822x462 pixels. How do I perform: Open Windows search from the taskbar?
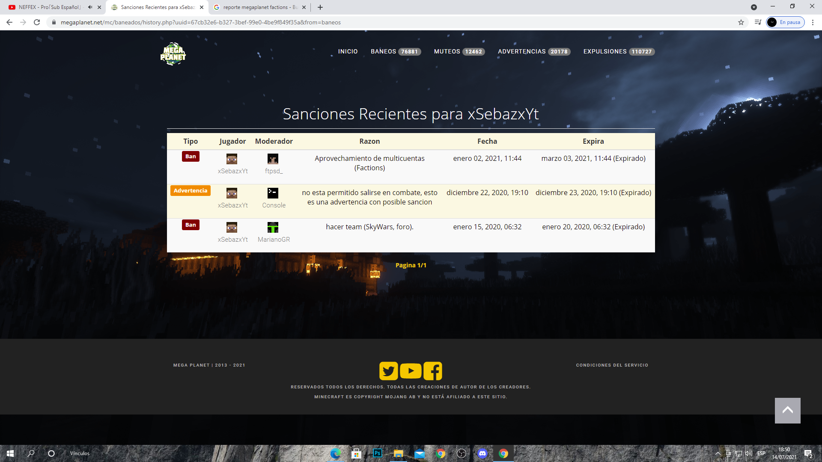31,453
